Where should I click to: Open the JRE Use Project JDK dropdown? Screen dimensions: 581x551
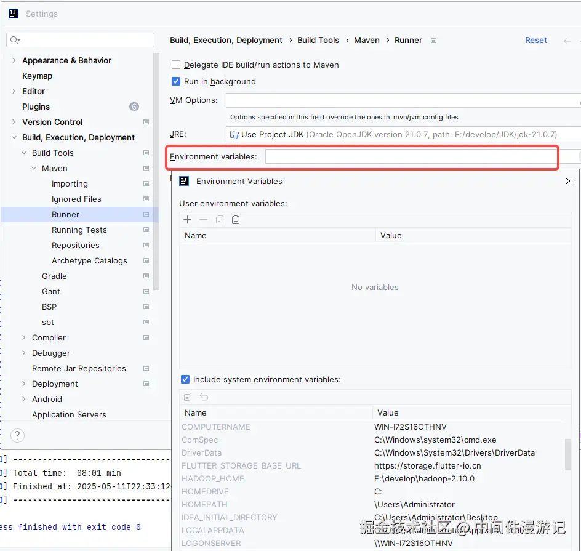(403, 134)
